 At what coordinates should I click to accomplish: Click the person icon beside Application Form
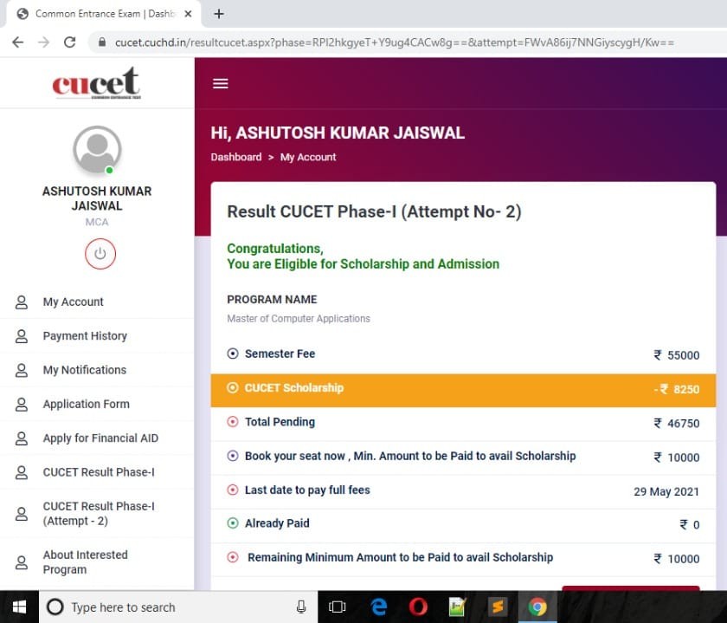[22, 405]
